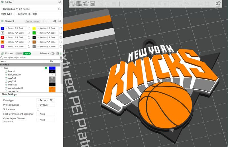The height and width of the screenshot is (147, 228).
Task: Edit preset of filament 8
Action: pyautogui.click(x=61, y=42)
